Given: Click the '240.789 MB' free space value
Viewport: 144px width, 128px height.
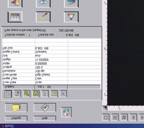Looking at the screenshot, I should pyautogui.click(x=66, y=30).
